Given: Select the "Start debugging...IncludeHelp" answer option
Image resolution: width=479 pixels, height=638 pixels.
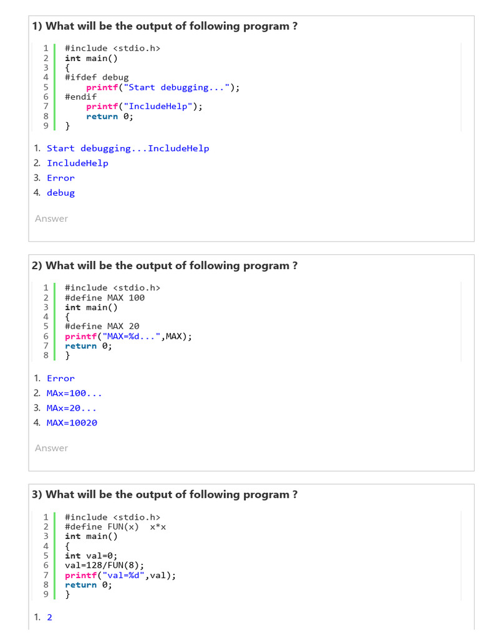Looking at the screenshot, I should coord(128,148).
